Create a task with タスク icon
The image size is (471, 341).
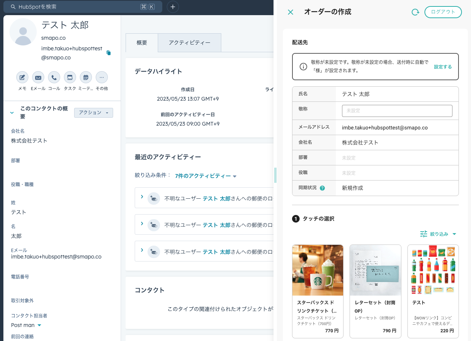click(x=70, y=78)
